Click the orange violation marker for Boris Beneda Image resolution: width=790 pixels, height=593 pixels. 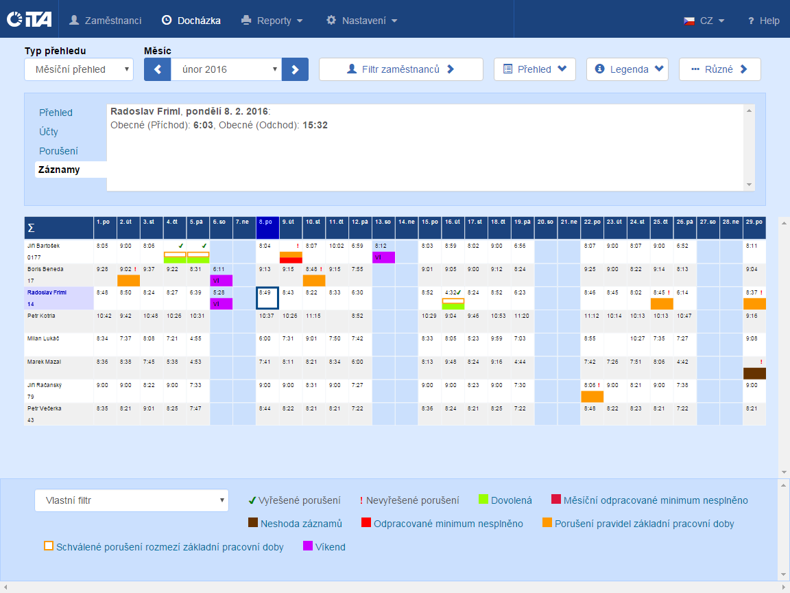point(128,280)
